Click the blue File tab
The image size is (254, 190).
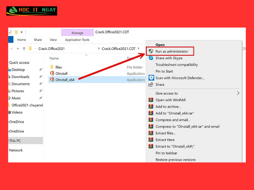(x=11, y=40)
